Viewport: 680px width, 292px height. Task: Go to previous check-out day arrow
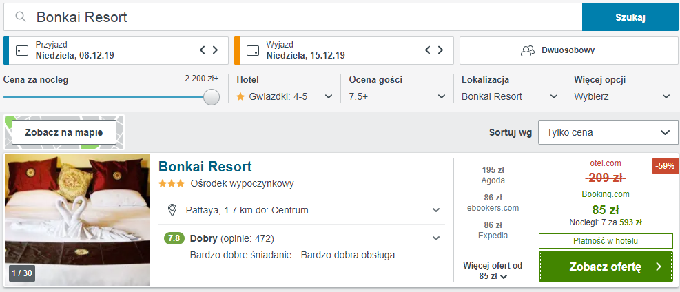[x=428, y=50]
